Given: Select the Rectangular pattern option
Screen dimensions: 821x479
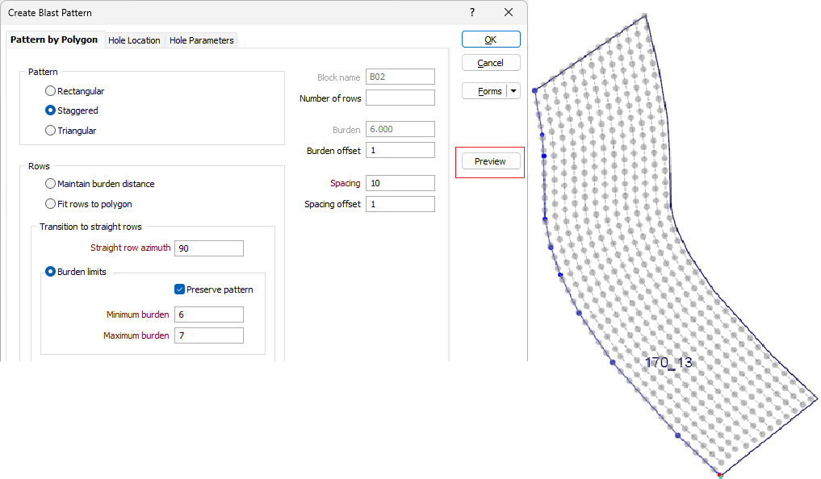Looking at the screenshot, I should (x=51, y=91).
